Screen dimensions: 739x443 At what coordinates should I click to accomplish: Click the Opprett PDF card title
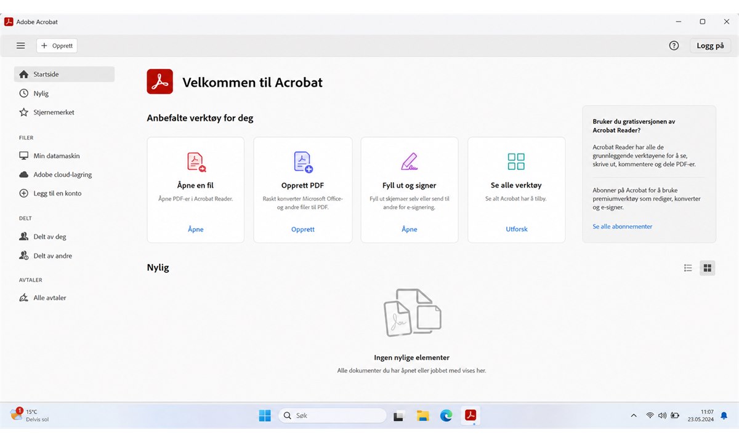coord(303,185)
